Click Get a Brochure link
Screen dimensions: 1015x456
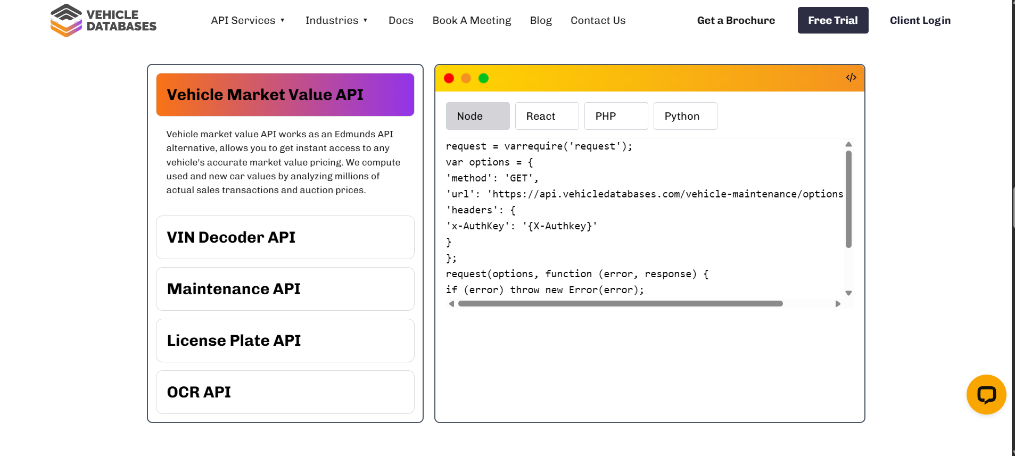tap(736, 20)
